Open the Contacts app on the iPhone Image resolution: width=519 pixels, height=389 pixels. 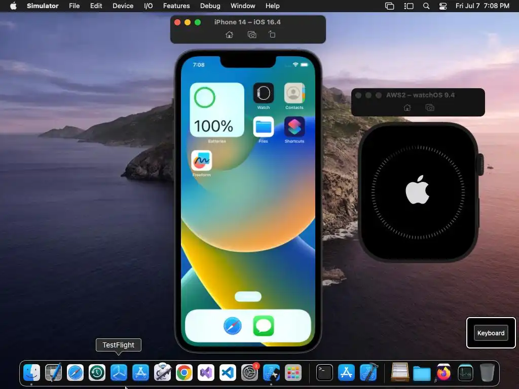[x=294, y=93]
